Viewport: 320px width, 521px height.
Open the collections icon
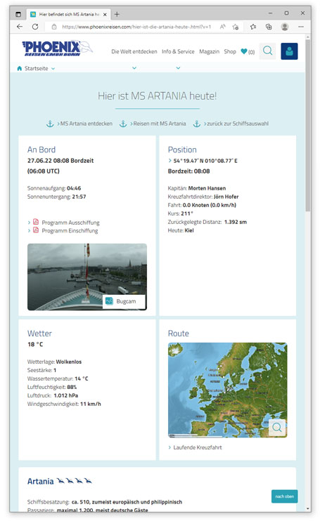(x=269, y=27)
